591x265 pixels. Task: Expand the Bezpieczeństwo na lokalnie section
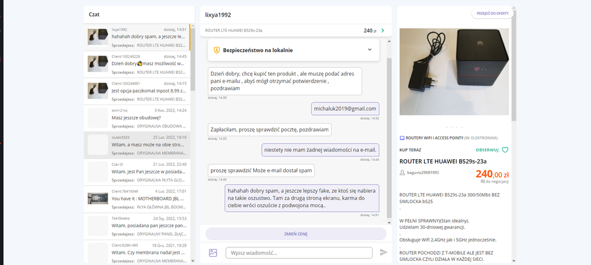point(370,50)
